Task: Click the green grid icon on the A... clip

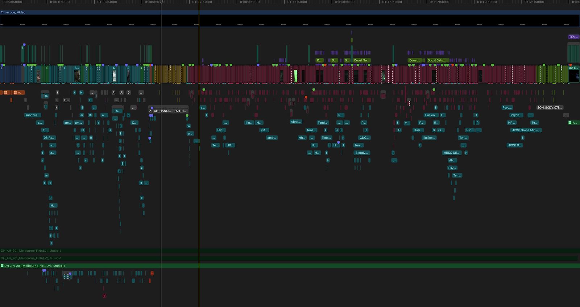Action: coord(570,123)
